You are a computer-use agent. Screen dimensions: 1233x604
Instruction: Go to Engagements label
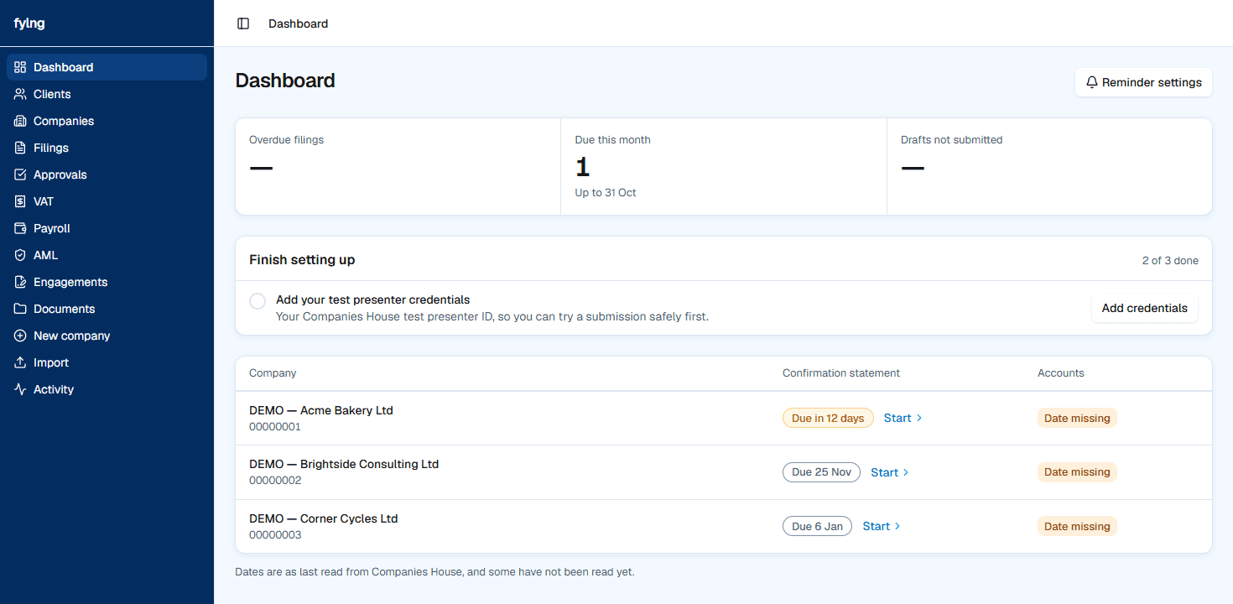point(70,282)
